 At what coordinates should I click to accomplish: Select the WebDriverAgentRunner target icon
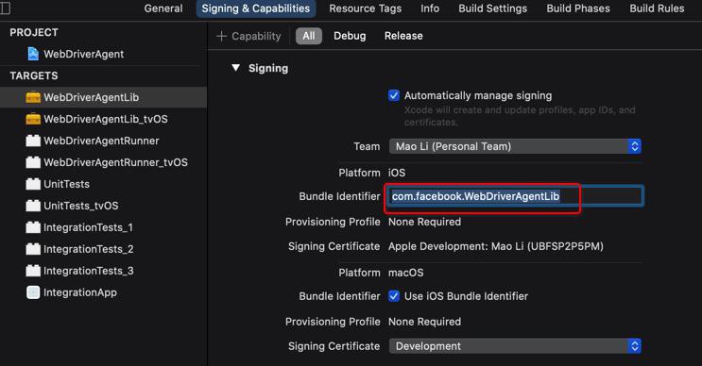pyautogui.click(x=33, y=141)
